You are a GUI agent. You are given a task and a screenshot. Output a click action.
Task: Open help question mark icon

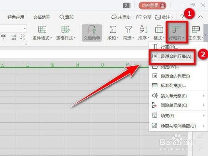182,17
